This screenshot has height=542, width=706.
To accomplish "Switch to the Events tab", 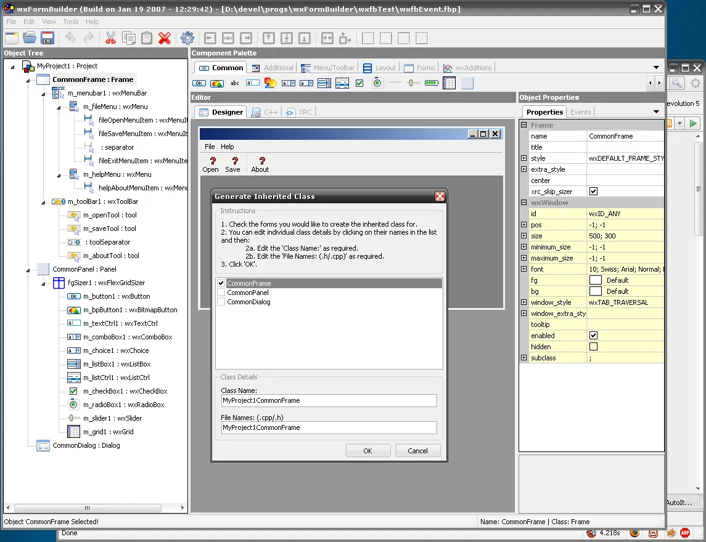I will pyautogui.click(x=580, y=111).
